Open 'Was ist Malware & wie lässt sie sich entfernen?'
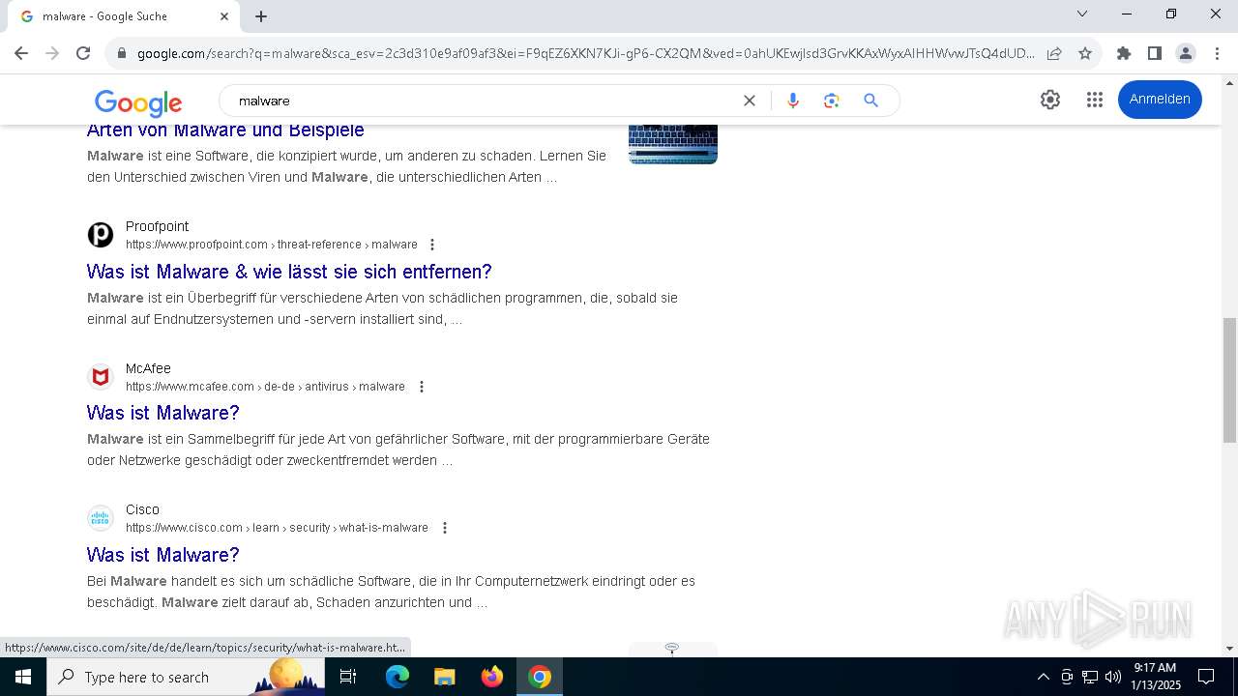Image resolution: width=1238 pixels, height=696 pixels. coord(289,272)
